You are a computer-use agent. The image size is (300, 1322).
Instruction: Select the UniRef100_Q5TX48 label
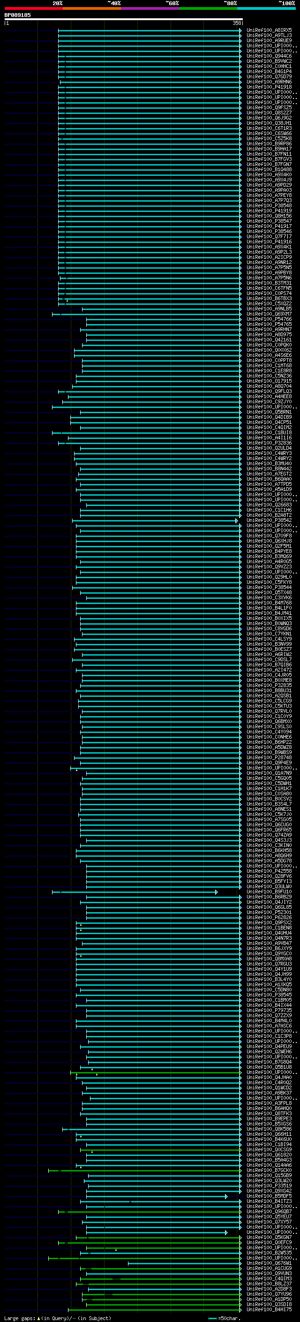(269, 592)
